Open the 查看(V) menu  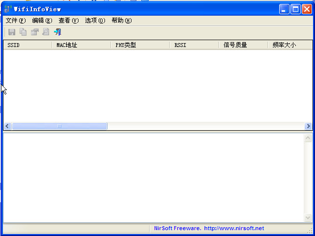69,21
